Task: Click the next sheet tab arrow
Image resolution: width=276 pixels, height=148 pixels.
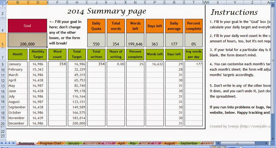Action: pyautogui.click(x=9, y=143)
